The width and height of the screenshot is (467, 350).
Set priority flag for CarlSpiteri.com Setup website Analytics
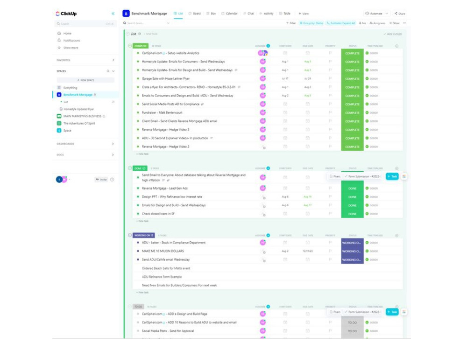tap(330, 53)
